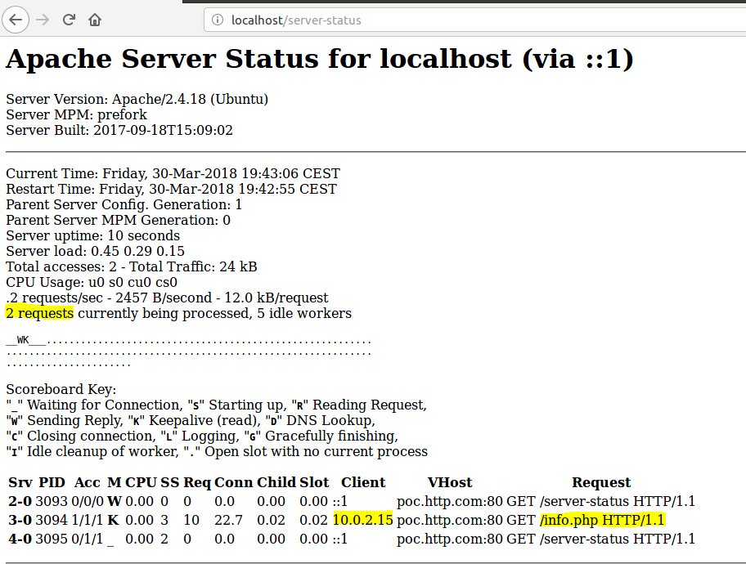Open site information icon in address bar

[218, 20]
